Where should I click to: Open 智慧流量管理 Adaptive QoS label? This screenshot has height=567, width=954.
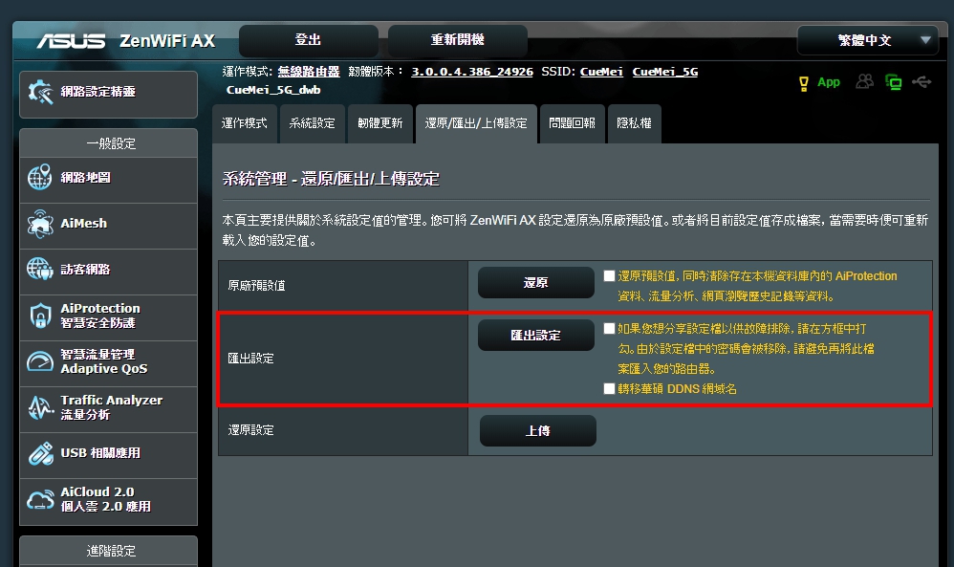click(104, 361)
